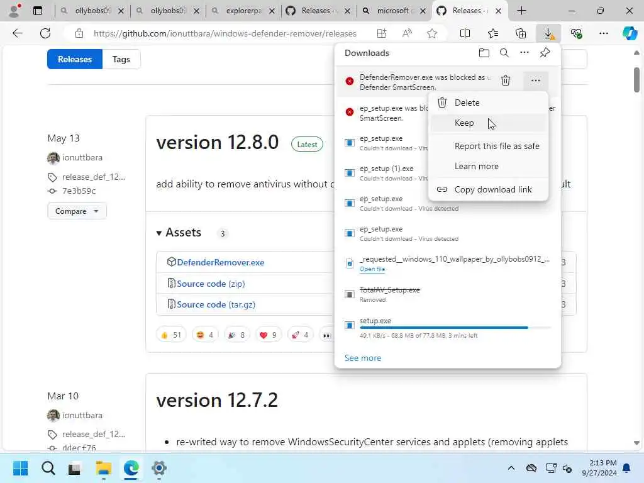644x483 pixels.
Task: Download Source code (zip)
Action: 211,284
